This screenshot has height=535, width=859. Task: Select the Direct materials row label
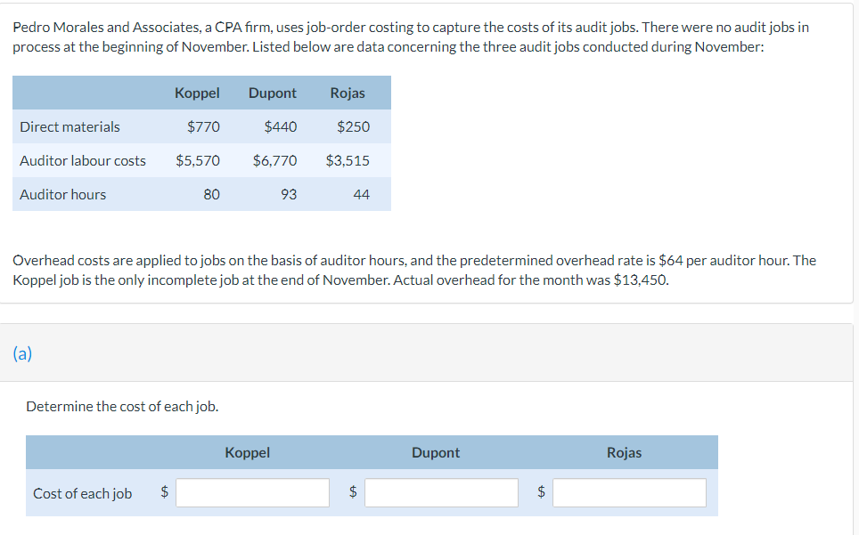70,126
